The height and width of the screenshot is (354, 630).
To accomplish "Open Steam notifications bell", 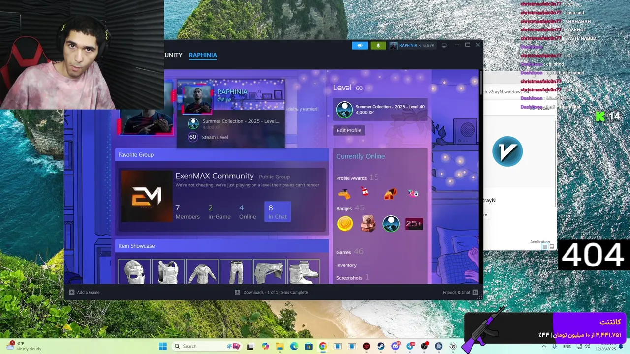I will [x=378, y=45].
